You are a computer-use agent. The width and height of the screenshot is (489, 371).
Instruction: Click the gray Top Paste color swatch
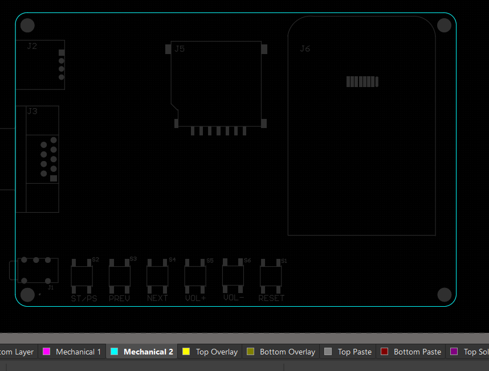tap(327, 352)
